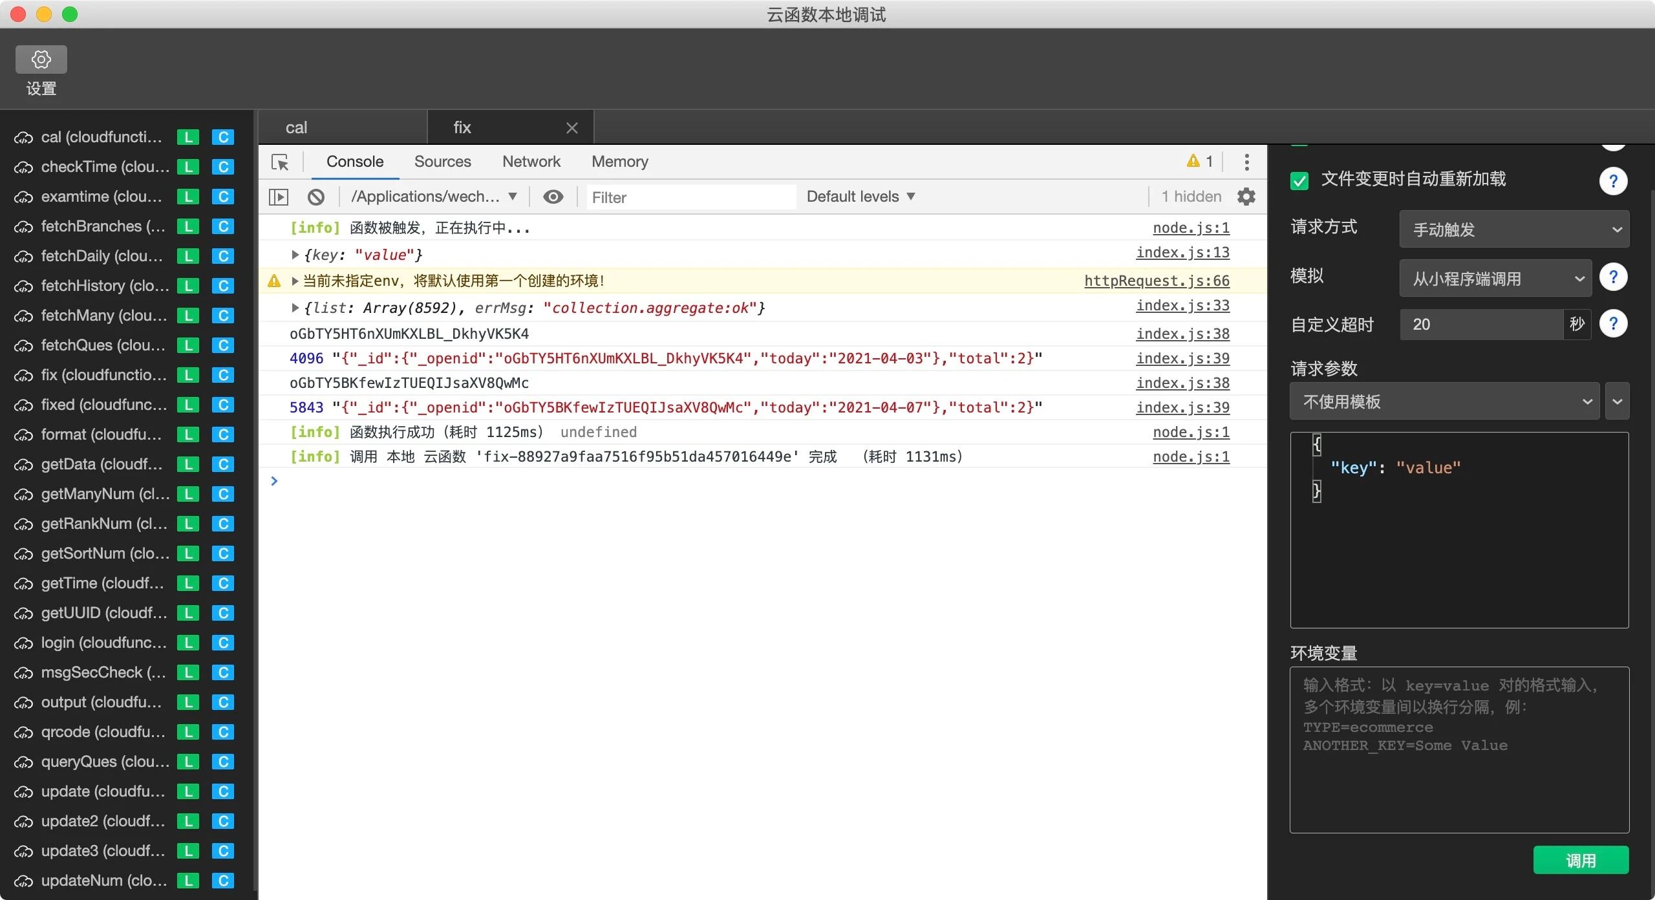Screen dimensions: 1655x900
Task: Click help icon beside 自定义超时
Action: pos(1613,323)
